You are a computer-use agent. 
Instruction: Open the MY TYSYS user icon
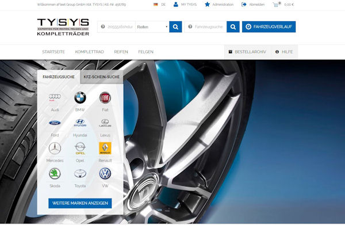[x=175, y=5]
